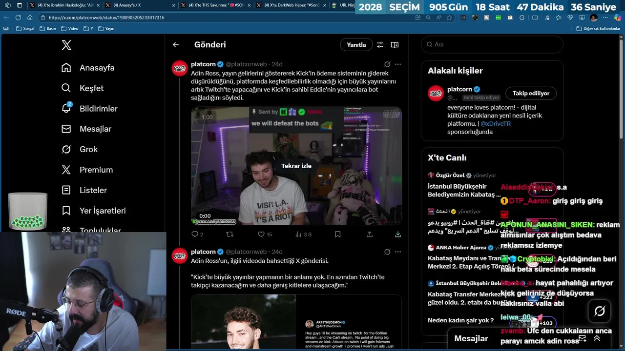Screen dimensions: 625x351
Task: Click the floating Grok button
Action: 600,311
